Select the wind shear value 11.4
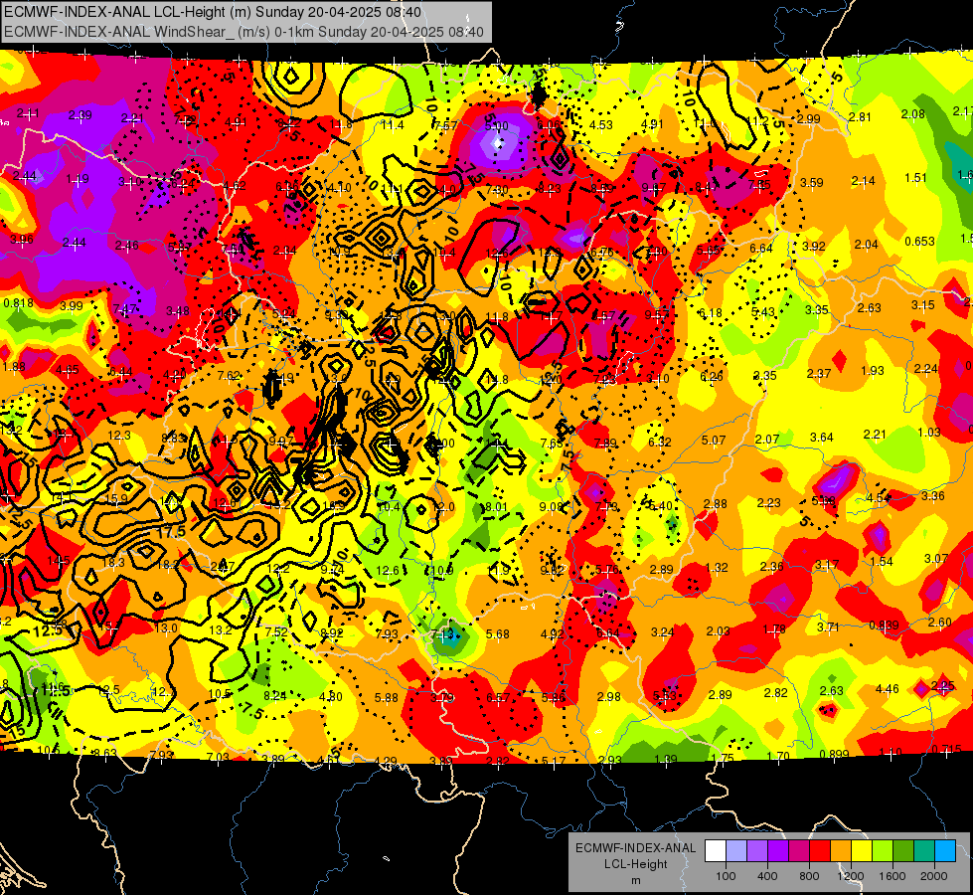 (x=393, y=125)
